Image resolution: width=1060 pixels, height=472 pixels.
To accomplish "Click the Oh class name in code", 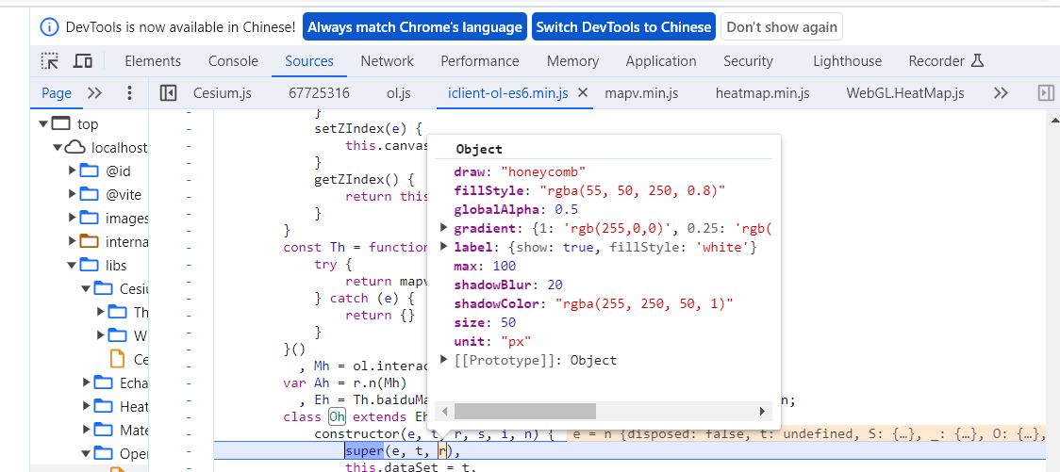I will tap(337, 416).
